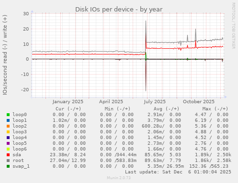Click loop2 average value '600.28u/ 0.00'
The width and height of the screenshot is (238, 183).
point(161,126)
